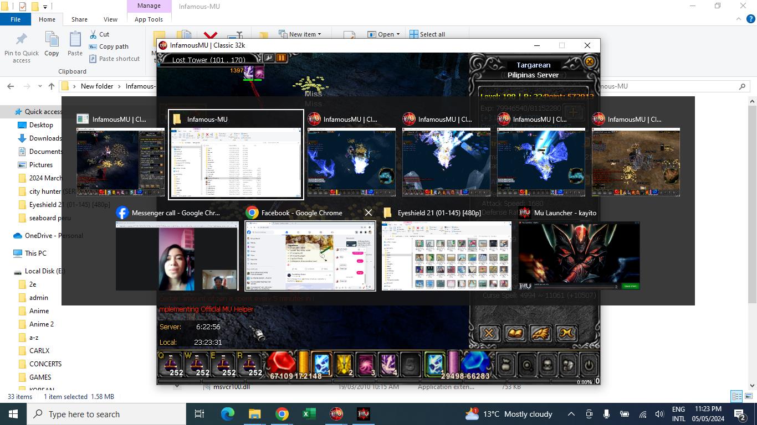Switch to Messenger call Chrome window
Image resolution: width=757 pixels, height=425 pixels.
(177, 248)
